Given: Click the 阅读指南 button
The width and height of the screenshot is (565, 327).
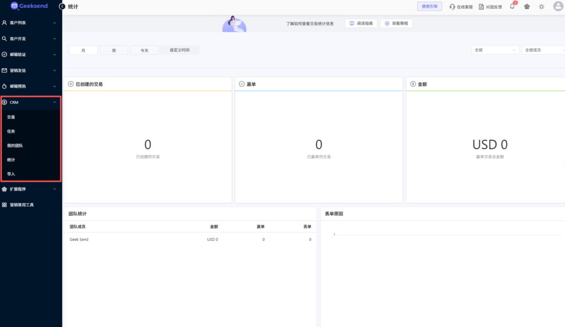Looking at the screenshot, I should [x=361, y=23].
